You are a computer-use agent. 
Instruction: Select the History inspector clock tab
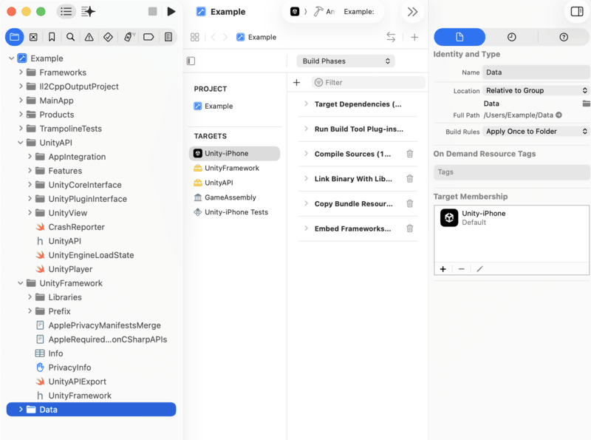[x=511, y=37]
